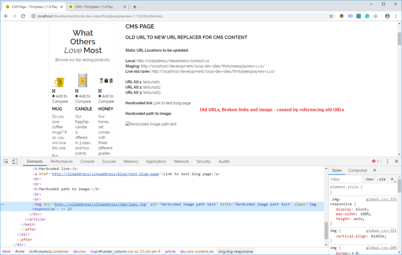This screenshot has width=402, height=255.
Task: Click the Styles filter input field
Action: coord(346,179)
